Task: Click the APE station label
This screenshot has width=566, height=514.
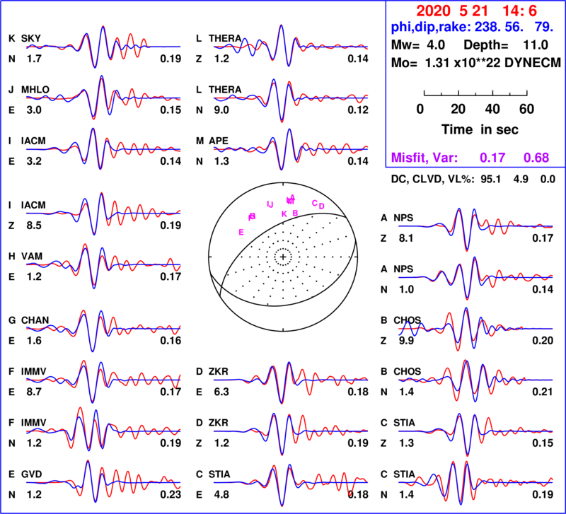Action: (219, 141)
